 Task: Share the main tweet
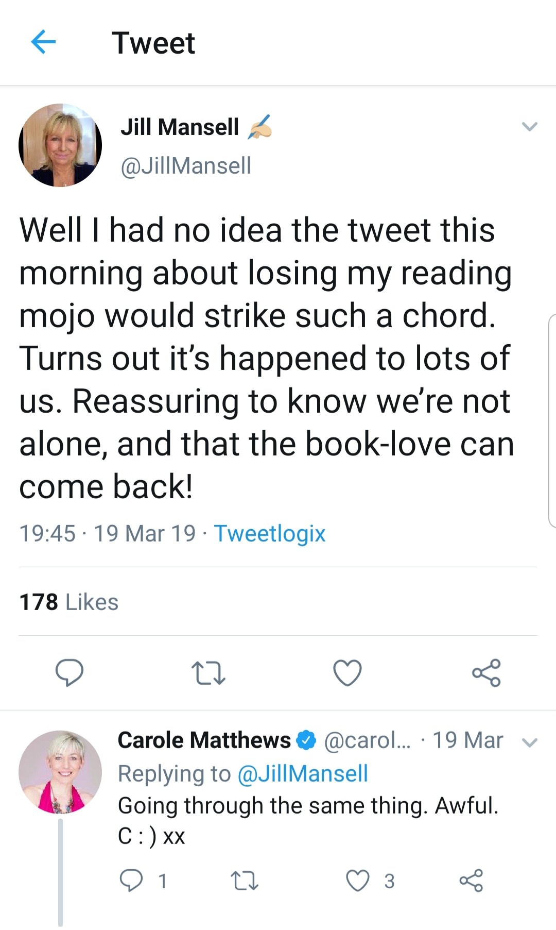[x=486, y=673]
